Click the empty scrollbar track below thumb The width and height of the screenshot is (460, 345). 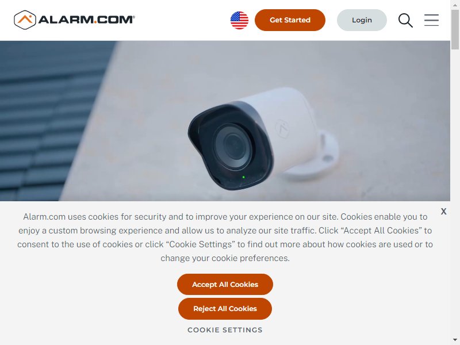coord(455,191)
